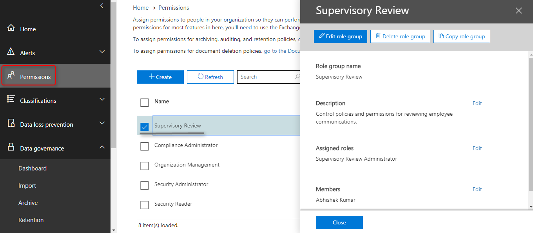Click the detail panel scrollbar down arrow

tap(531, 206)
